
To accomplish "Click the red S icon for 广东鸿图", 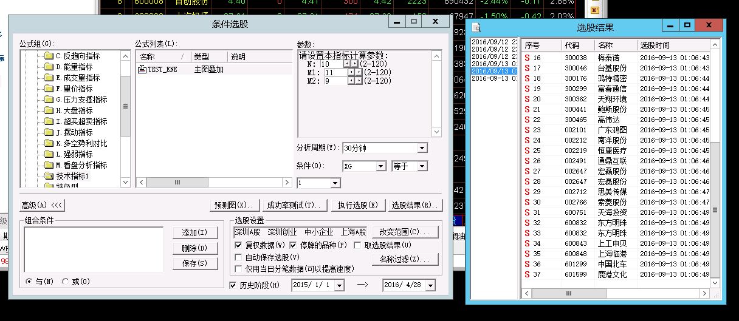I will [528, 130].
